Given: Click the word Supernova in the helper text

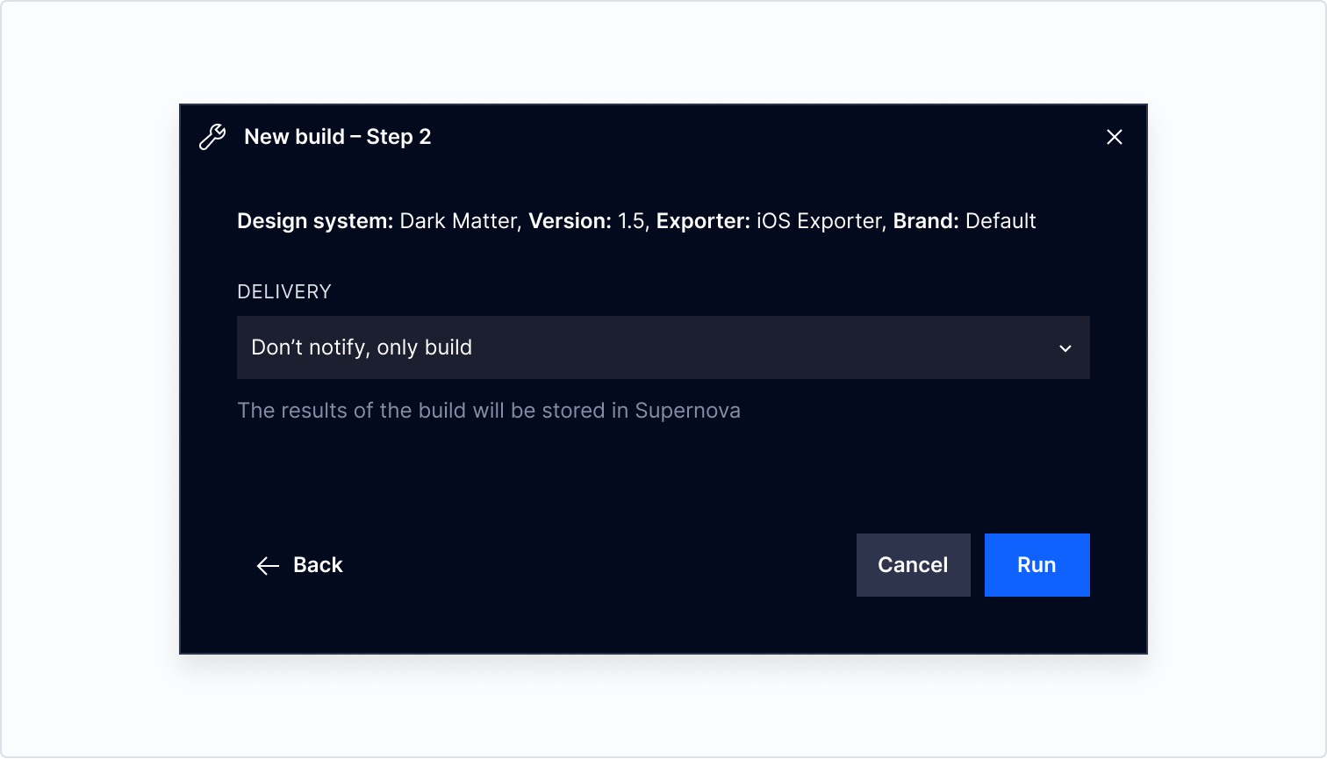Looking at the screenshot, I should tap(688, 412).
